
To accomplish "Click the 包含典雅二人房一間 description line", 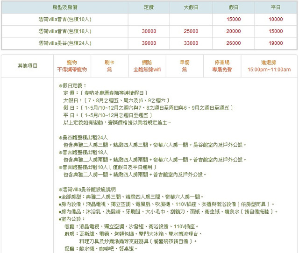I will 135,175.
